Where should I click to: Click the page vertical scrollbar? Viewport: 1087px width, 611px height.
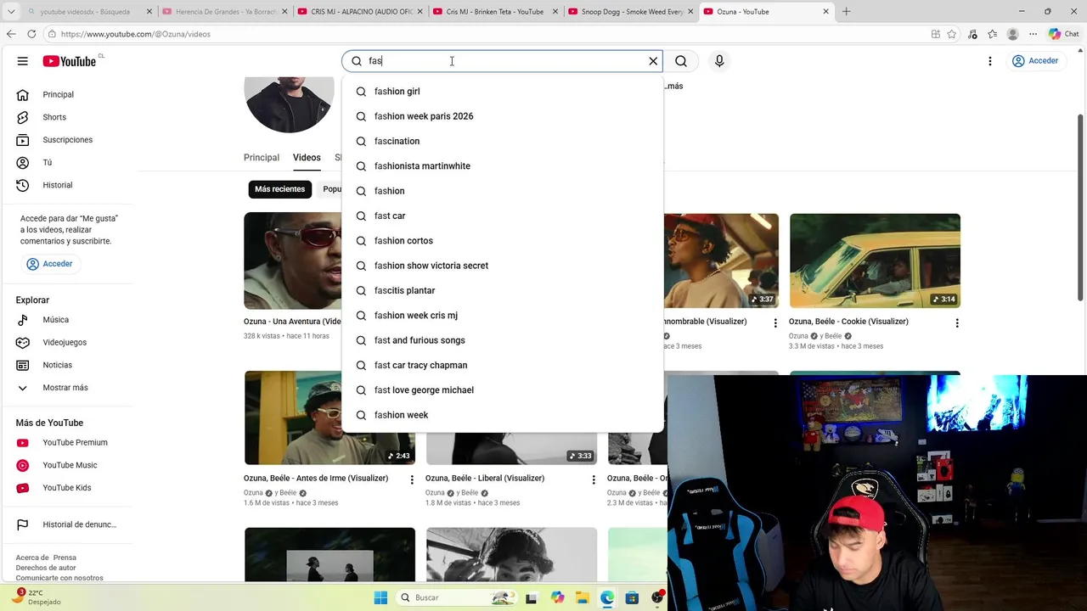[1081, 206]
